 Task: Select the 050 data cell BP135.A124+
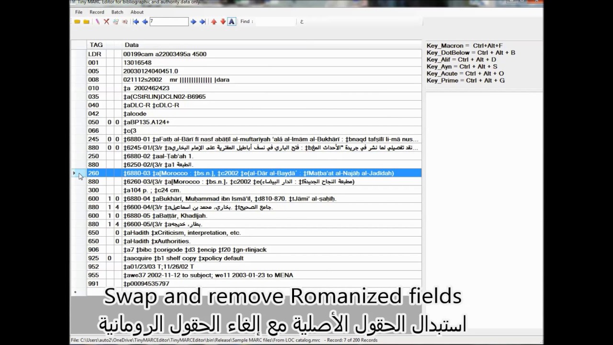(x=272, y=122)
